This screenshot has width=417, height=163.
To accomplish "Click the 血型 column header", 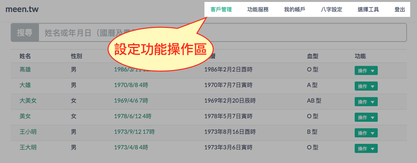I will [x=313, y=56].
